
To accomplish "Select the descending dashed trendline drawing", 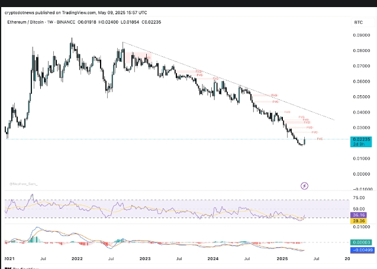I will tap(228, 81).
